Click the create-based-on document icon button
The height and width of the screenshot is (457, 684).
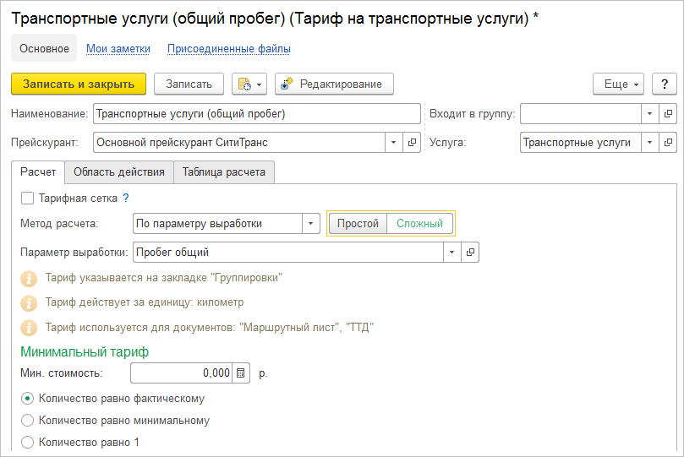(x=249, y=84)
